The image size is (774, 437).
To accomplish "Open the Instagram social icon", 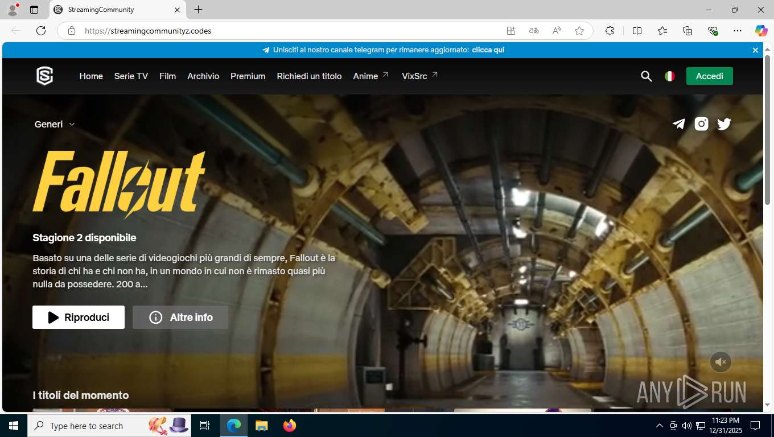I will click(701, 124).
